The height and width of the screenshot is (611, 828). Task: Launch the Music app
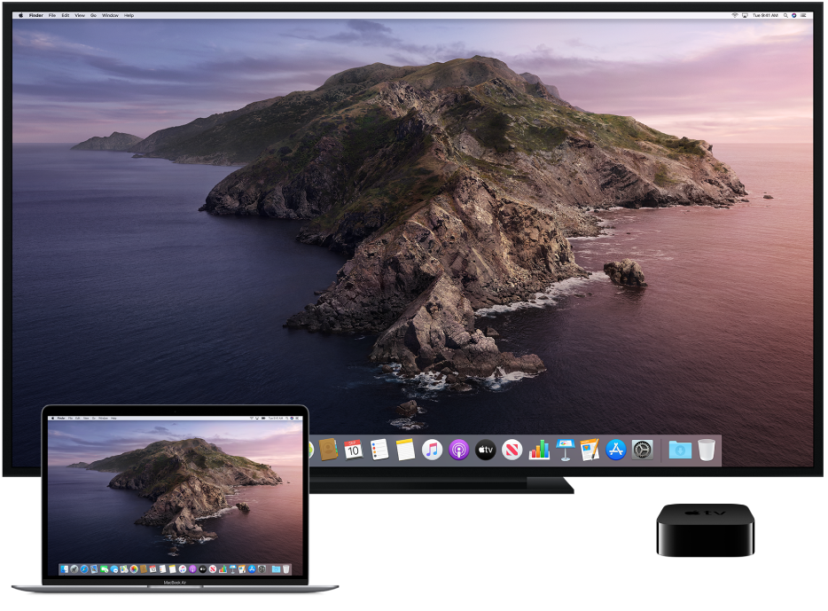point(432,450)
